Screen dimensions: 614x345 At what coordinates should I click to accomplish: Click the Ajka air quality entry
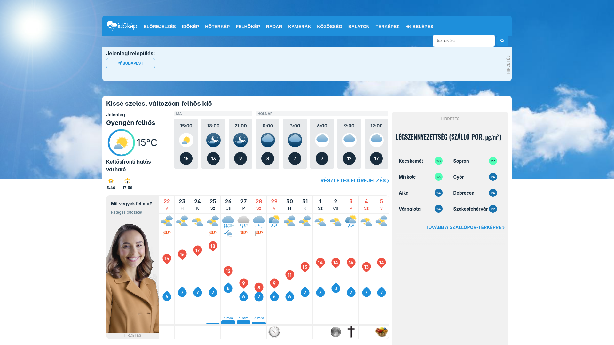(x=421, y=193)
